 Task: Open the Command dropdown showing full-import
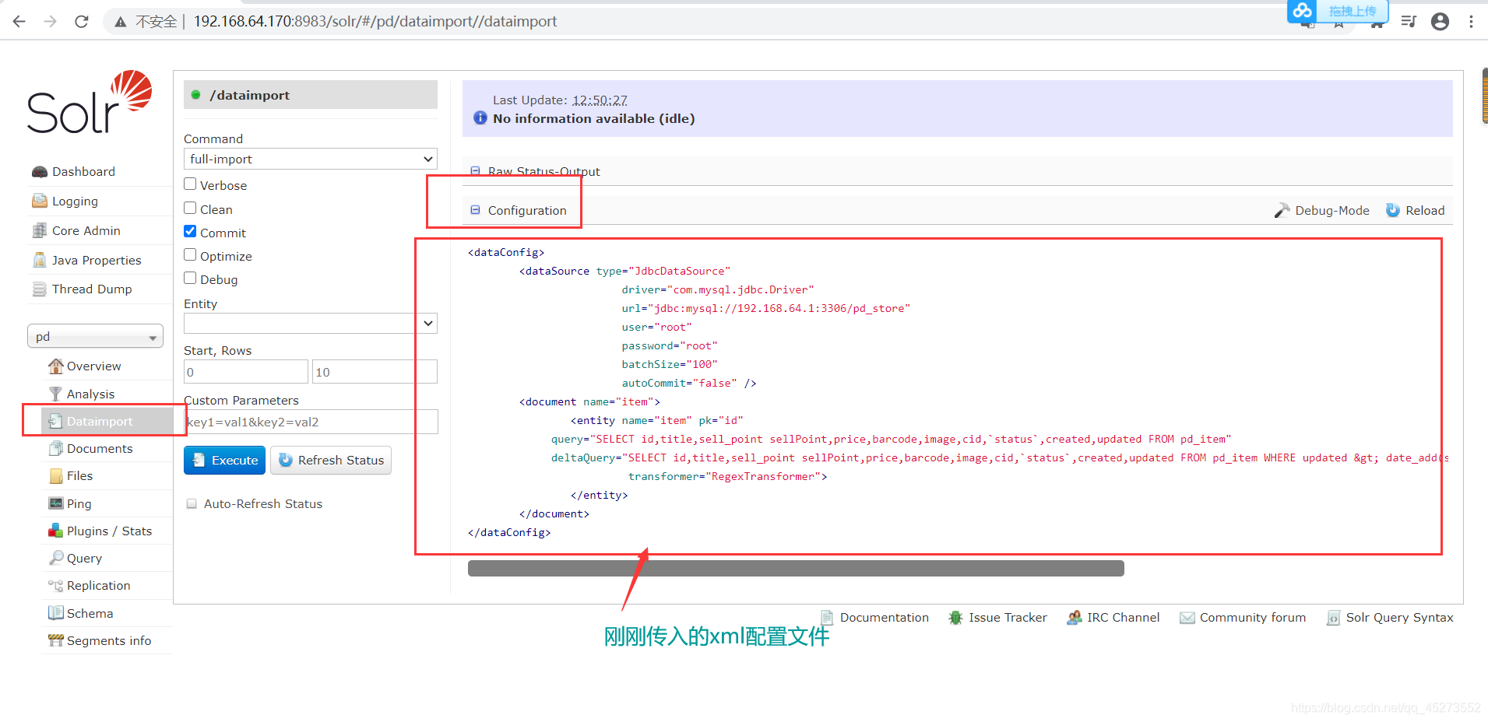tap(310, 159)
